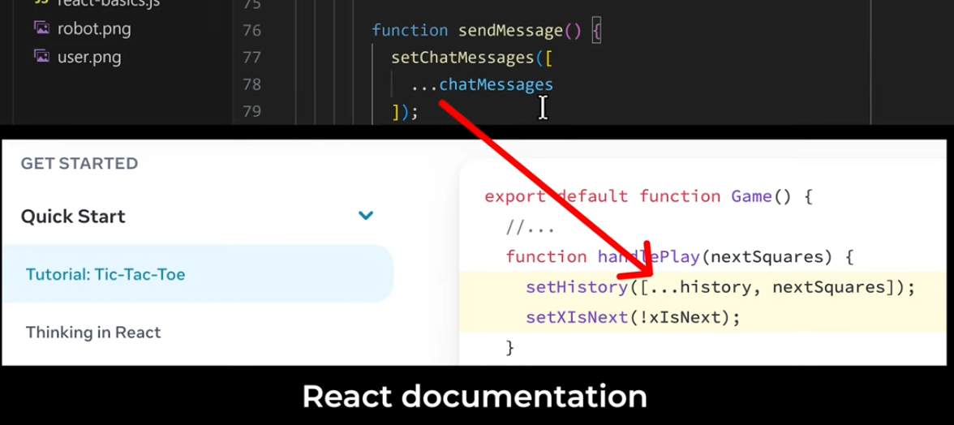Click the GET STARTED section heading
Image resolution: width=954 pixels, height=425 pixels.
point(79,164)
